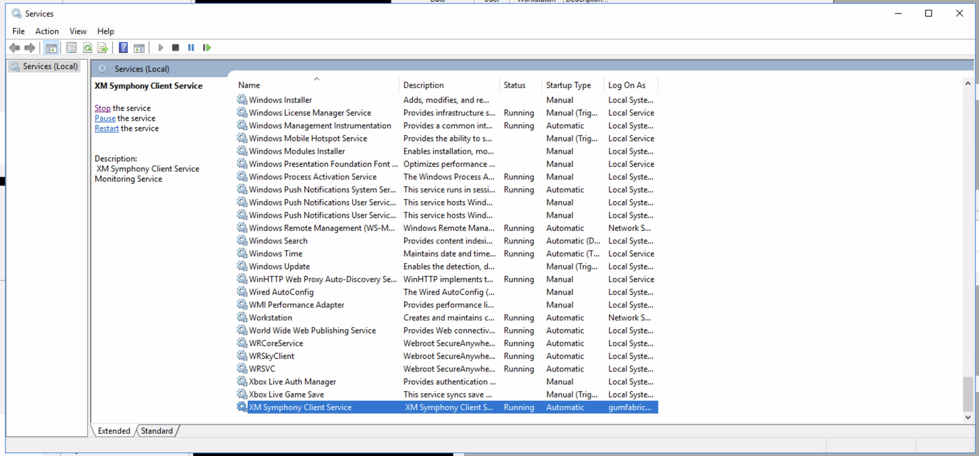This screenshot has height=456, width=979.
Task: Click the vertical scrollbar thumb of the services list
Action: (x=968, y=394)
